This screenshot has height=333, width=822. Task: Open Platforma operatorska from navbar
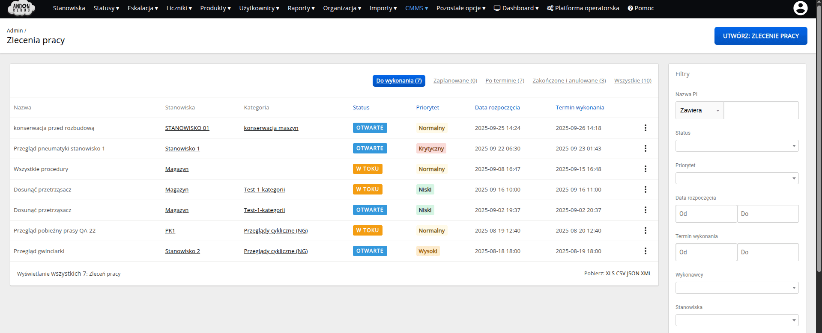pos(583,8)
